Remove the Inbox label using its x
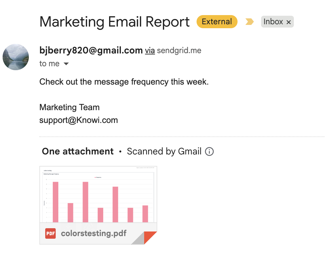Image resolution: width=325 pixels, height=261 pixels. 289,22
